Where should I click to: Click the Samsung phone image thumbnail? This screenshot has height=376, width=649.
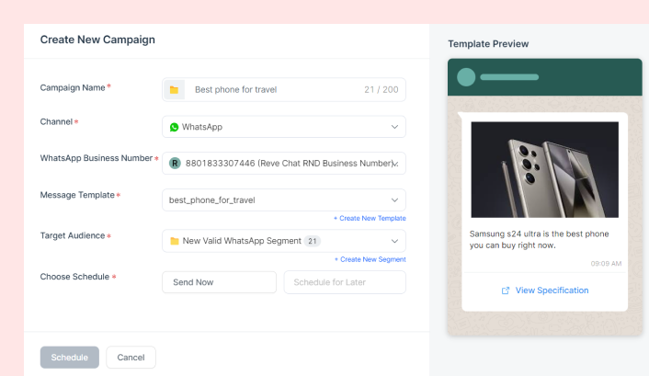[545, 169]
